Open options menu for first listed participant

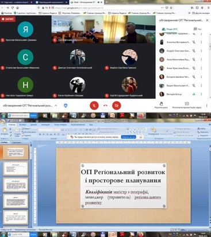click(x=201, y=34)
